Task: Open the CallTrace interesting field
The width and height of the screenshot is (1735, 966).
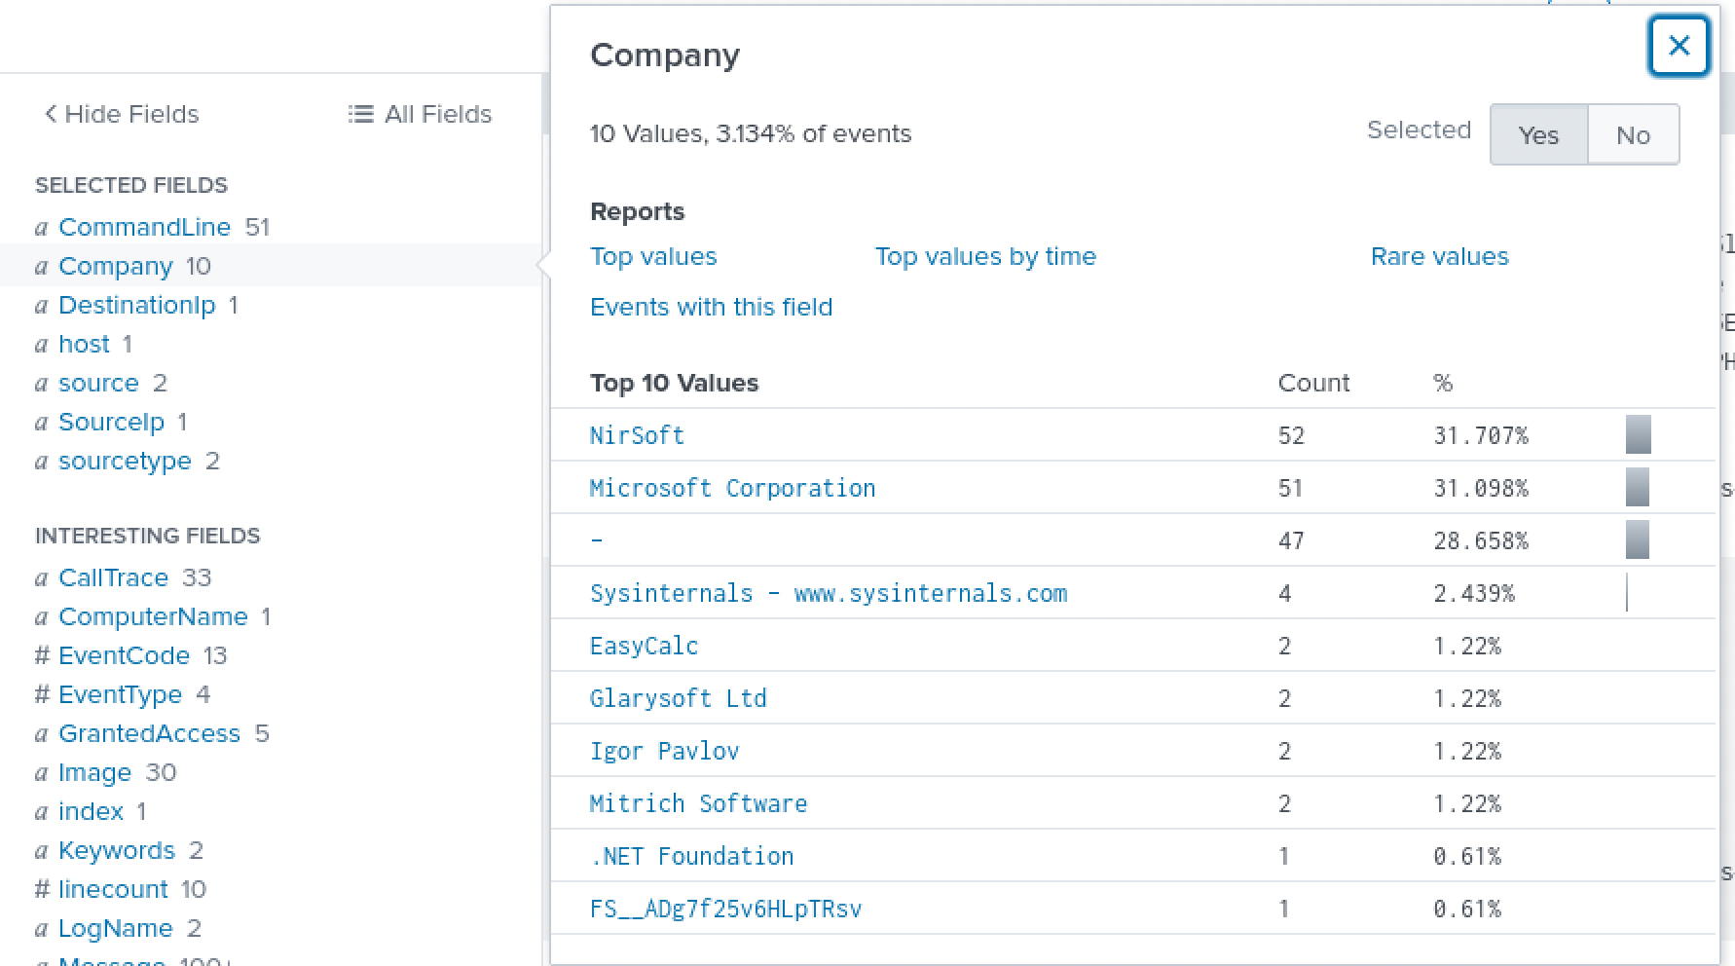Action: (x=113, y=577)
